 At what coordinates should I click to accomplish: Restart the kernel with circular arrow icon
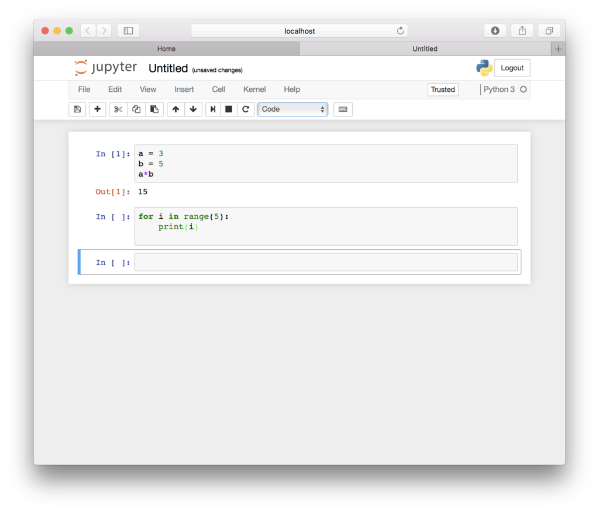(246, 109)
